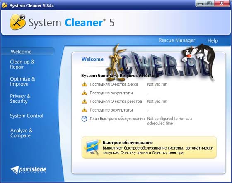Screen dimensions: 232x183
Task: Minimize the System Cleaner window
Action: point(201,4)
